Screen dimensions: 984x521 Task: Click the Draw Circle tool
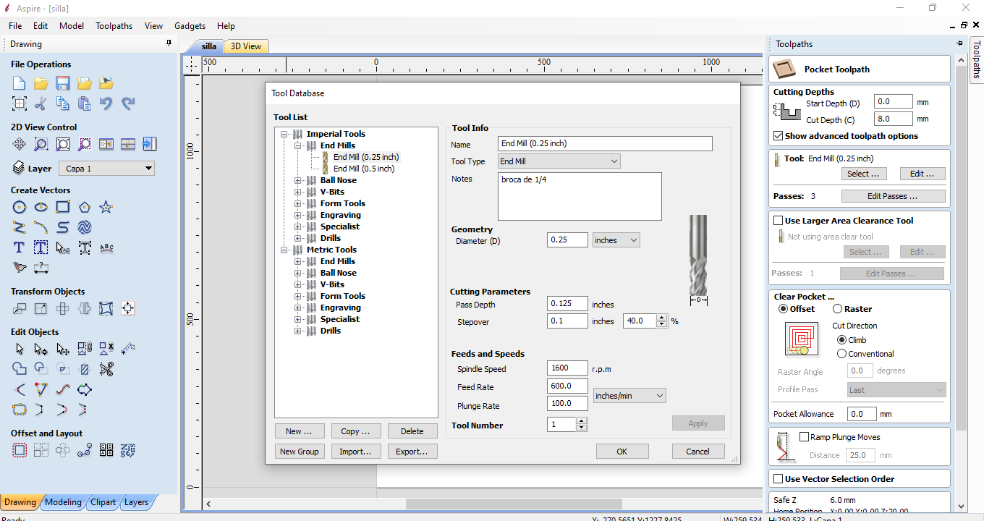pyautogui.click(x=20, y=208)
